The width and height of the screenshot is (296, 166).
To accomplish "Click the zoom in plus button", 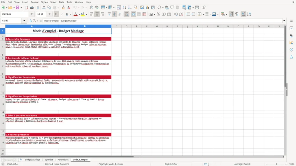I will 286,164.
